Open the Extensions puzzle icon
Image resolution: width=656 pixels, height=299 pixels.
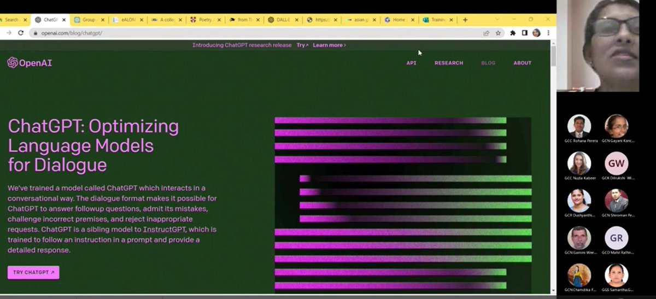513,33
